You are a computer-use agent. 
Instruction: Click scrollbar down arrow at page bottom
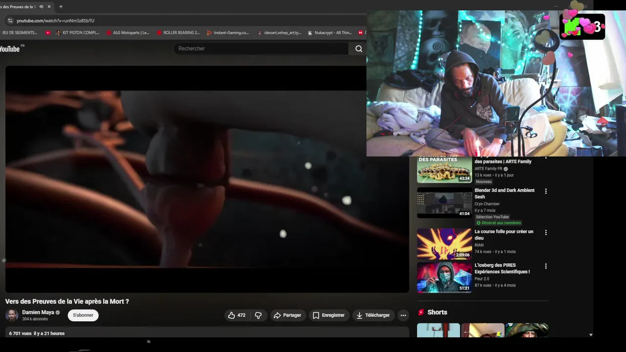591,335
